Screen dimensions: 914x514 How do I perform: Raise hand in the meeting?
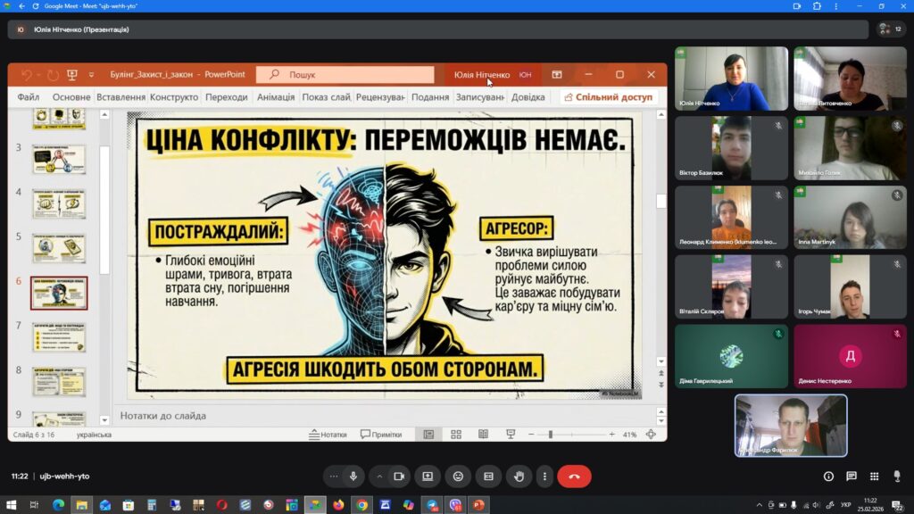pyautogui.click(x=519, y=477)
